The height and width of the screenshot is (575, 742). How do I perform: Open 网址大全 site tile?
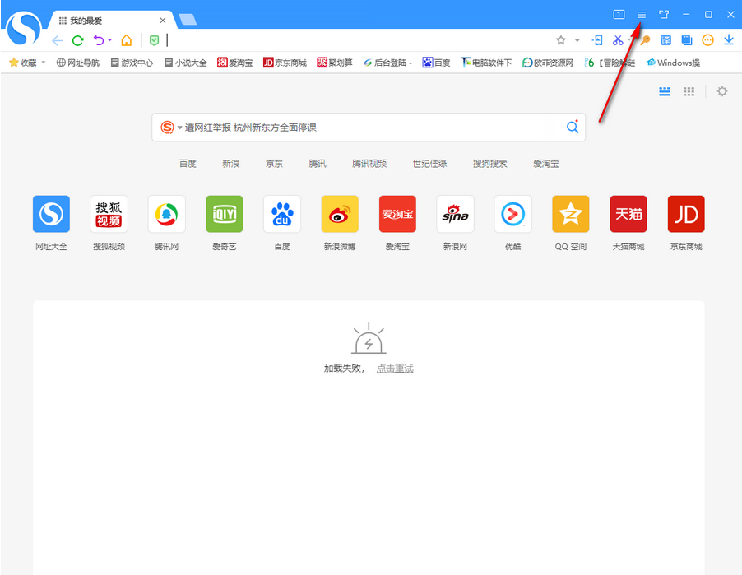point(51,214)
